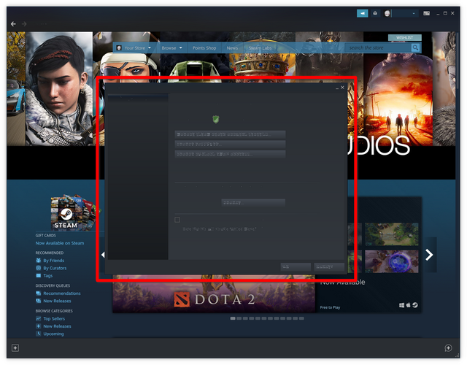This screenshot has height=365, width=467.
Task: Open Top Sellers category link
Action: (x=54, y=318)
